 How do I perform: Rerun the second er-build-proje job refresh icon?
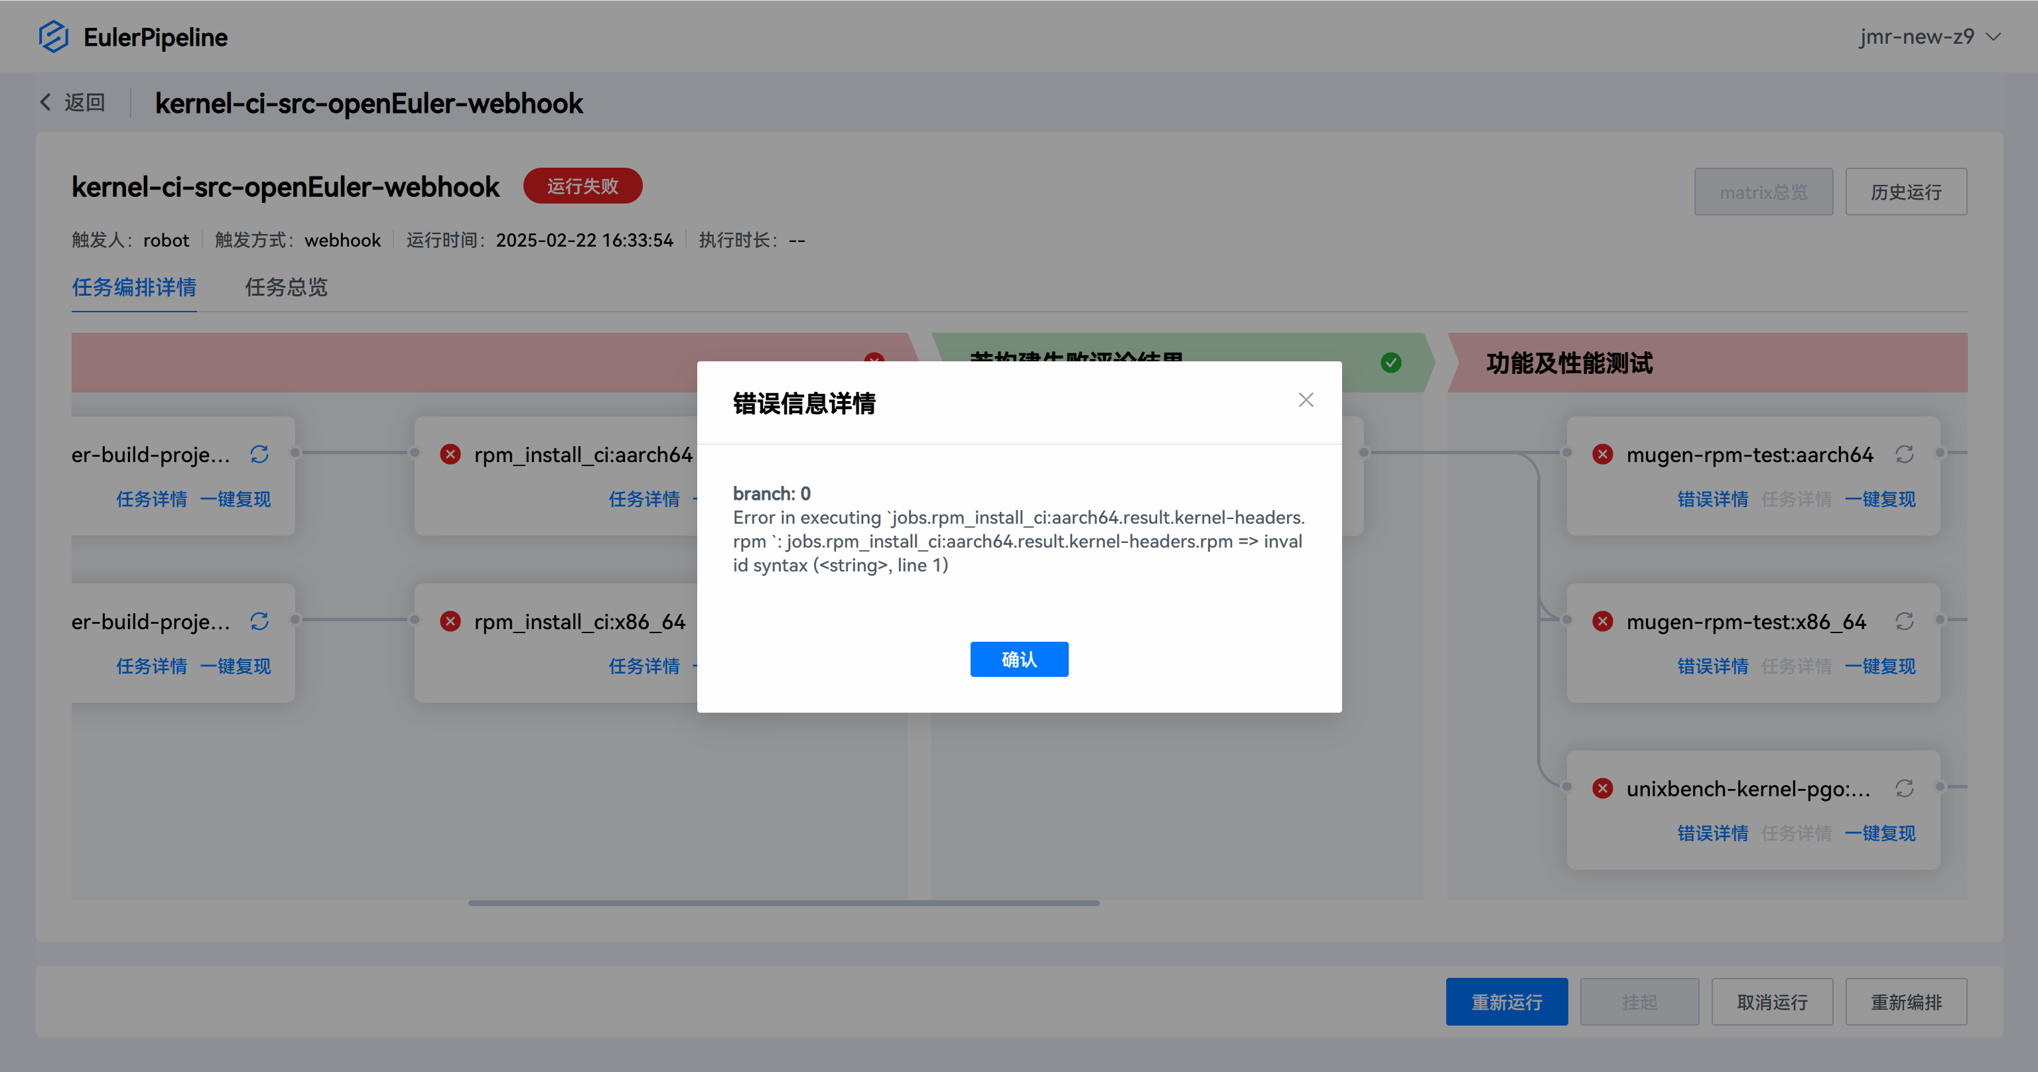[x=259, y=621]
